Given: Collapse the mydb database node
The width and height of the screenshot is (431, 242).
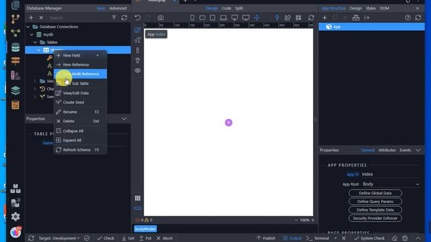Looking at the screenshot, I should 32,34.
